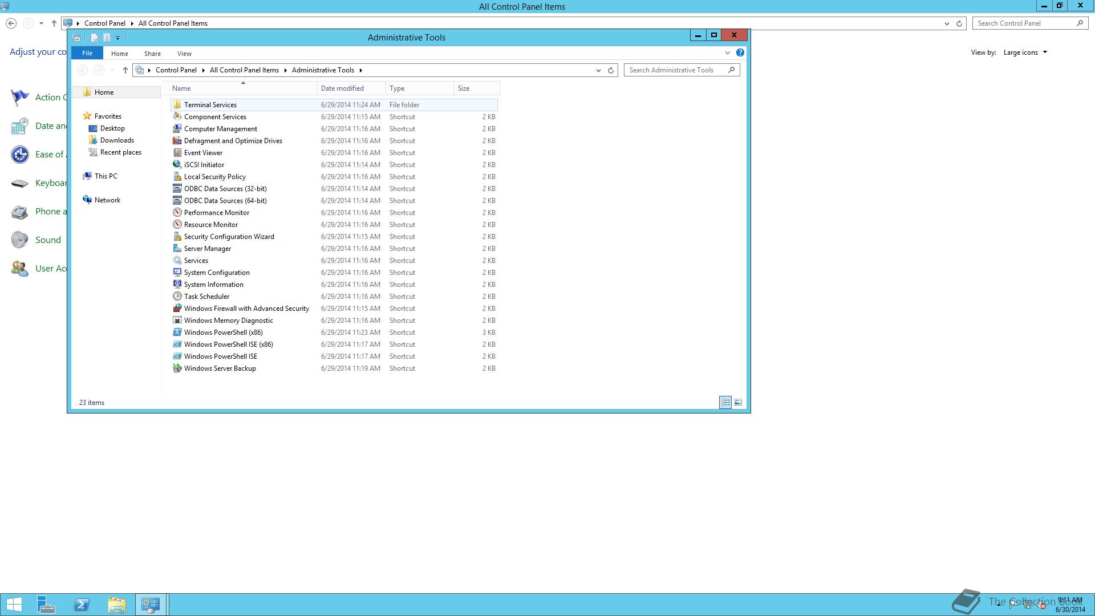This screenshot has width=1095, height=616.
Task: Select the Task Scheduler clock icon
Action: point(177,296)
